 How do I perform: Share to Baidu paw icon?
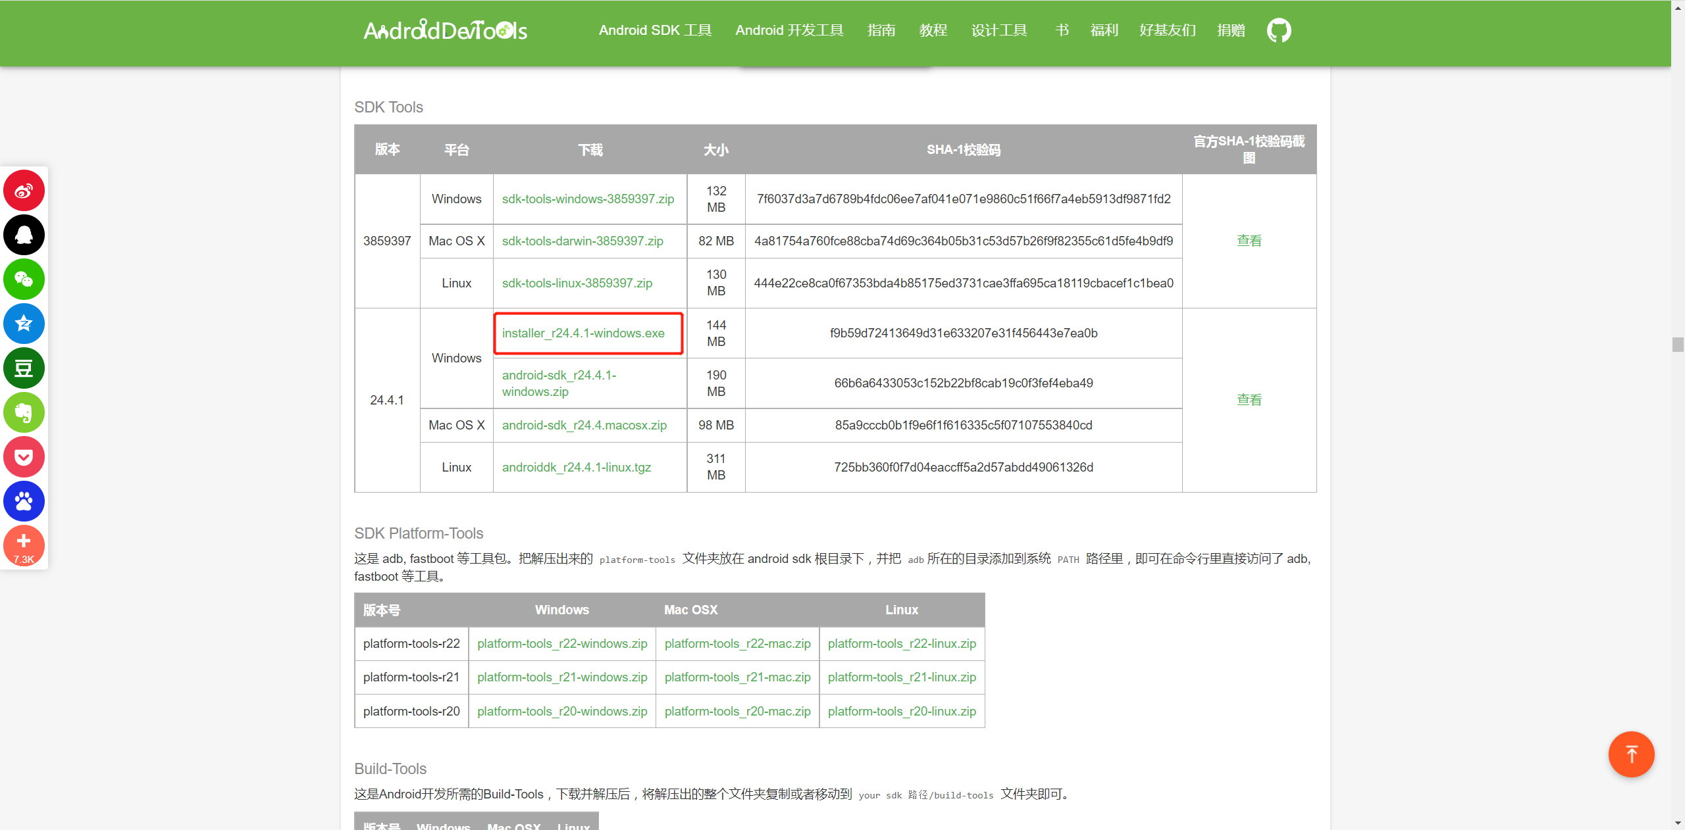[24, 501]
